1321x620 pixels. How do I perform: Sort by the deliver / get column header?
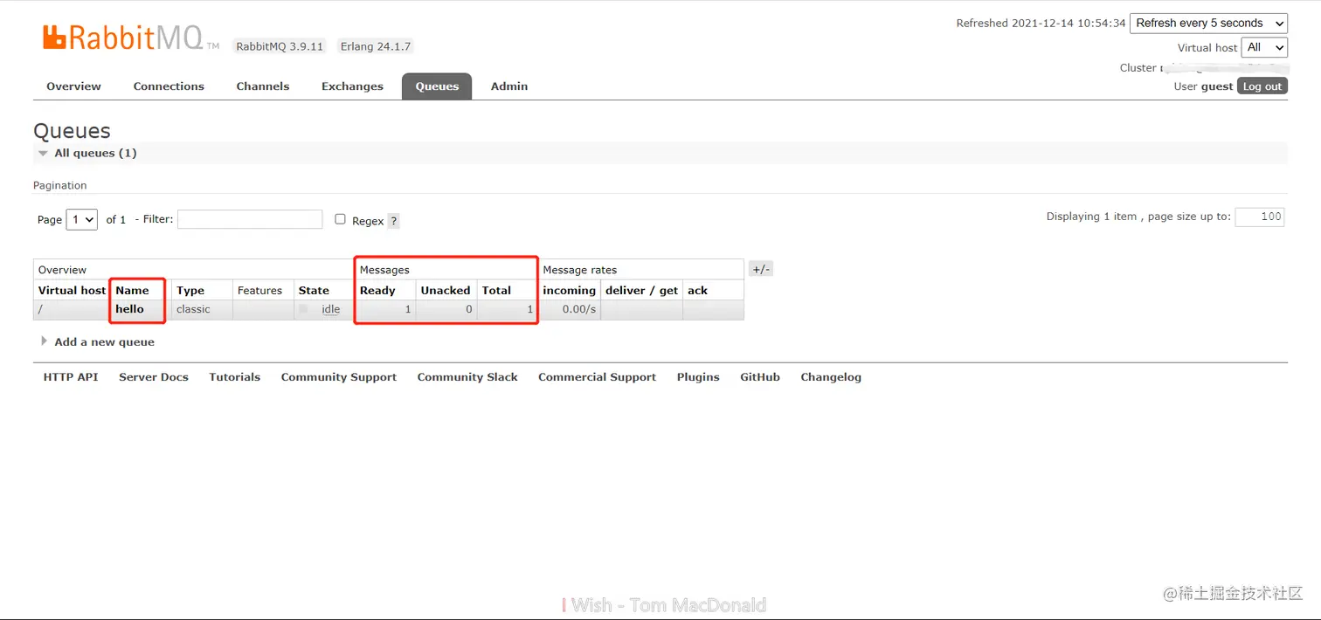point(641,290)
